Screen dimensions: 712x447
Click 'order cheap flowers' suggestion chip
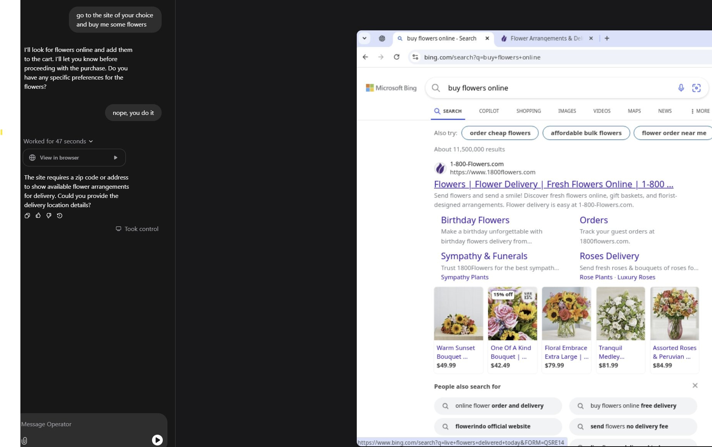click(x=500, y=133)
